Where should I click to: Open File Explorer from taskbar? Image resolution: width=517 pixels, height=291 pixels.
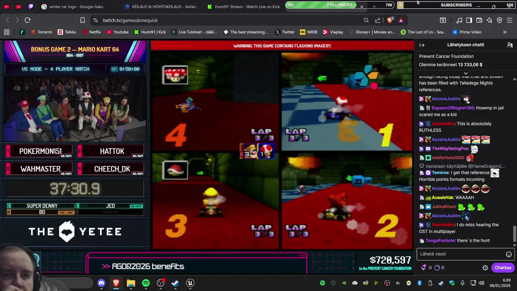click(x=131, y=283)
